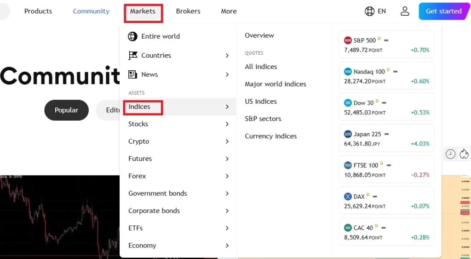Click the globe language icon
Screen dimensions: 471x259
tap(369, 11)
